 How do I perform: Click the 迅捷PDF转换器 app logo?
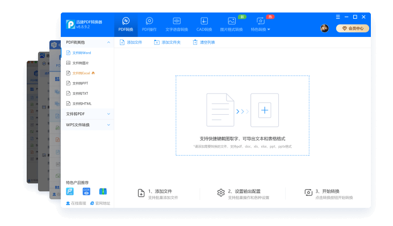tap(70, 24)
